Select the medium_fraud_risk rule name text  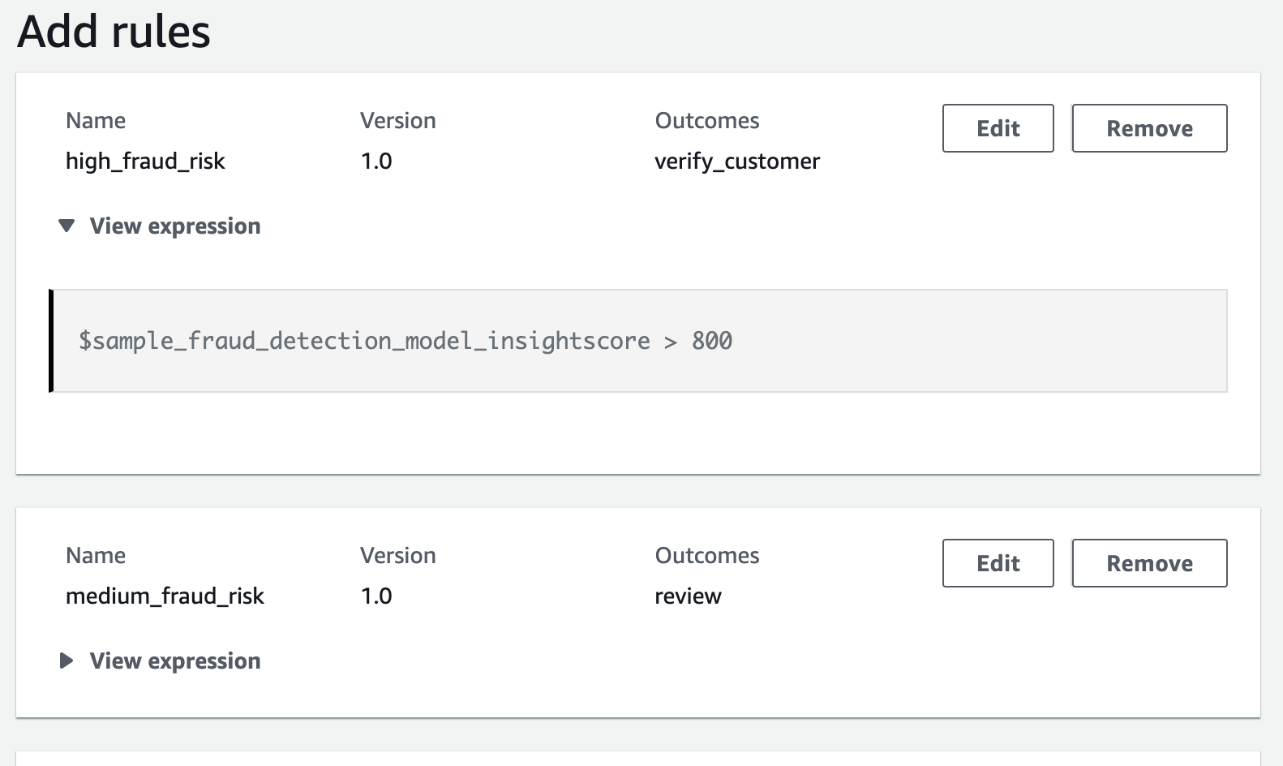(x=165, y=596)
